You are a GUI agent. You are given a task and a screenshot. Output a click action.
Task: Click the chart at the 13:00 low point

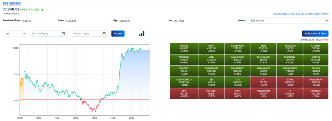pos(92,112)
